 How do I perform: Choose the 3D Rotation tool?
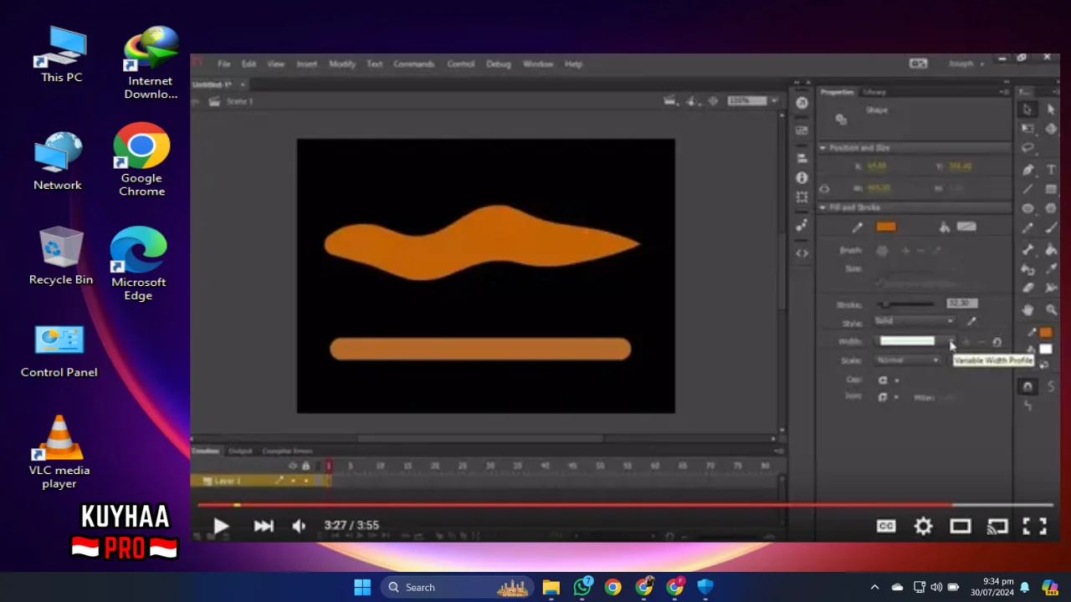pos(1051,129)
